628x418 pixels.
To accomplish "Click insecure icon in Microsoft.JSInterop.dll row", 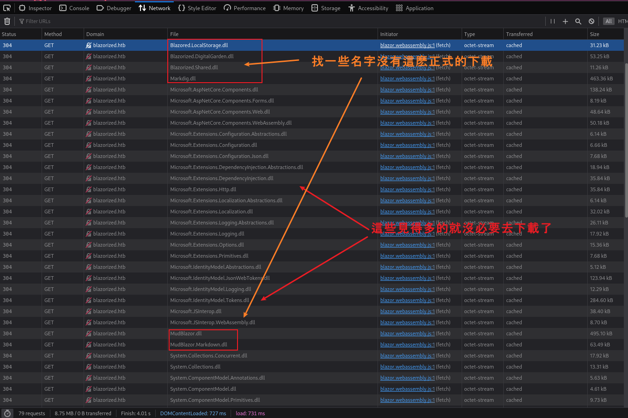I will pos(89,311).
